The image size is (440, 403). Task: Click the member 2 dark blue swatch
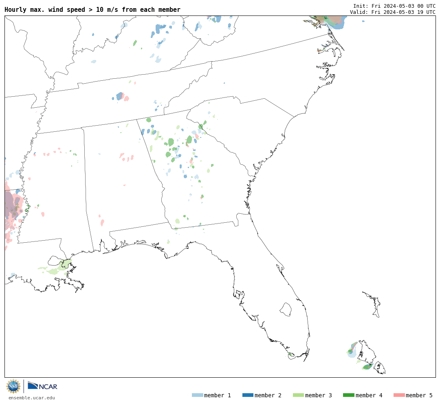(248, 395)
